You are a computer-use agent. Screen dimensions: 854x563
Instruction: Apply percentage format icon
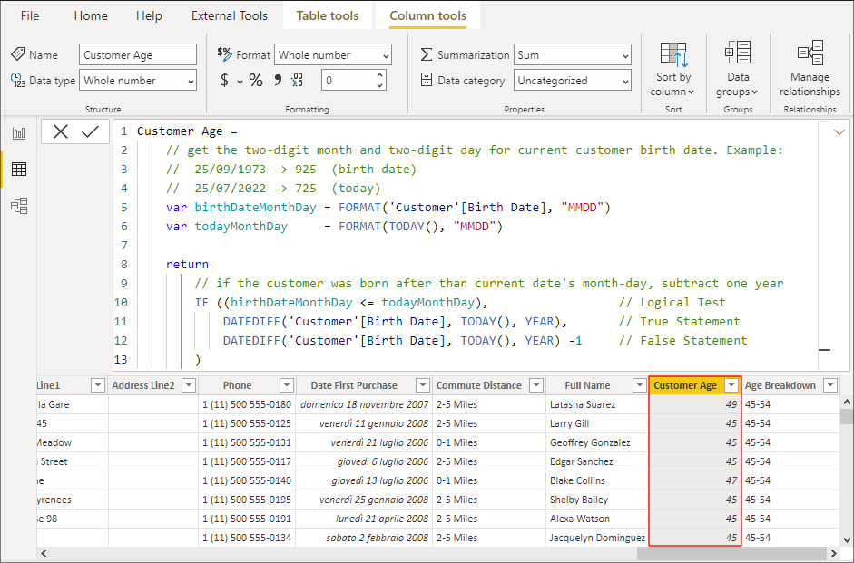[256, 81]
